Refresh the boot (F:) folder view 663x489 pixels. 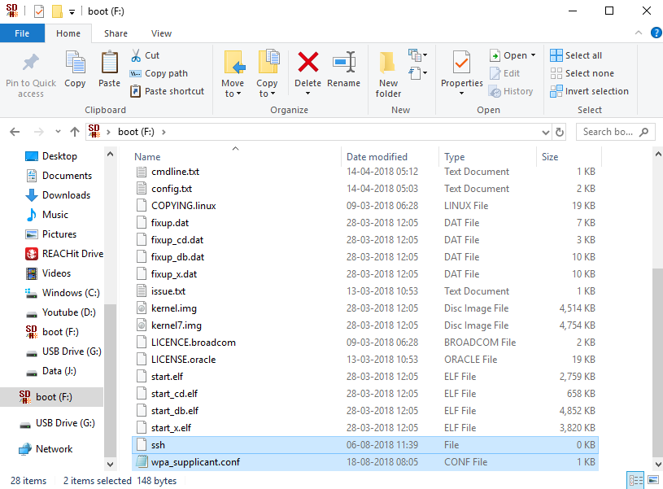[x=560, y=133]
